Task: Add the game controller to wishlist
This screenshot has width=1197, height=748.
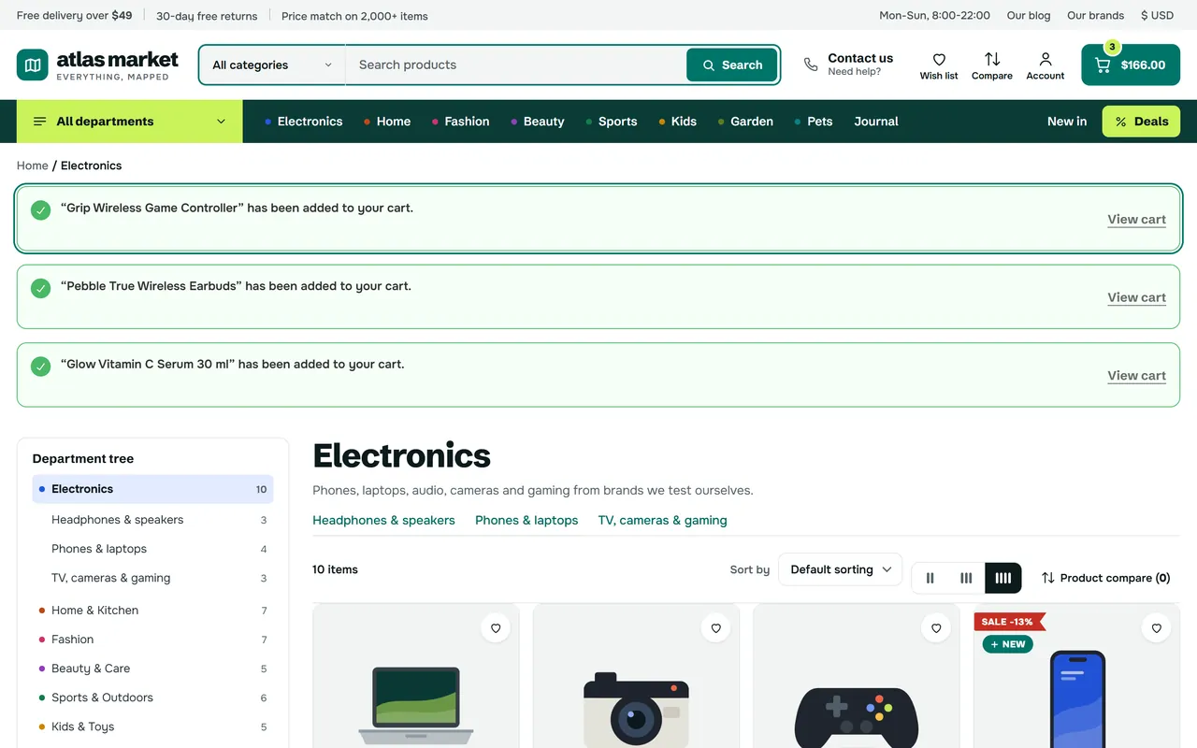Action: (936, 628)
